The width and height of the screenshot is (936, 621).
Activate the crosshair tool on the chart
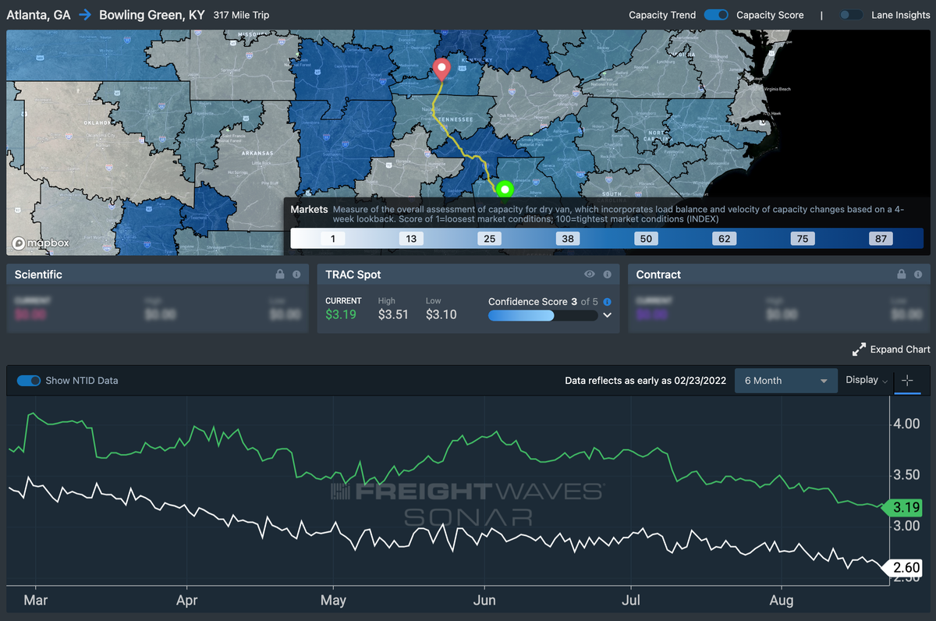point(907,381)
